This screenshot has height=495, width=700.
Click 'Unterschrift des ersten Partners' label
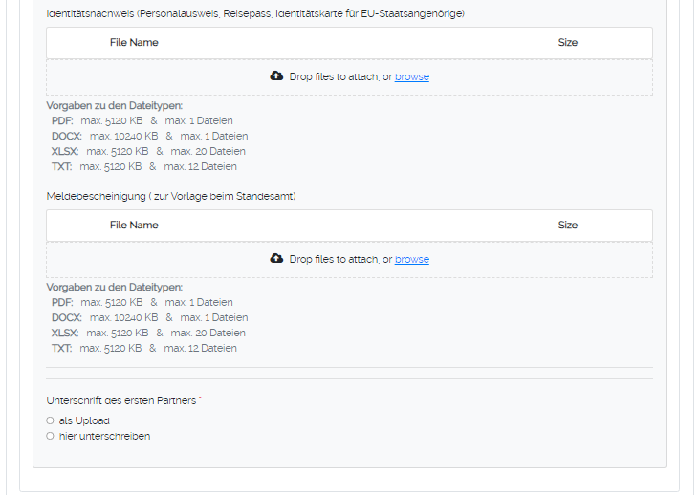point(123,400)
